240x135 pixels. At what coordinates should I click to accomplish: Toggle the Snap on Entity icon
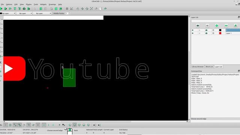point(19,125)
